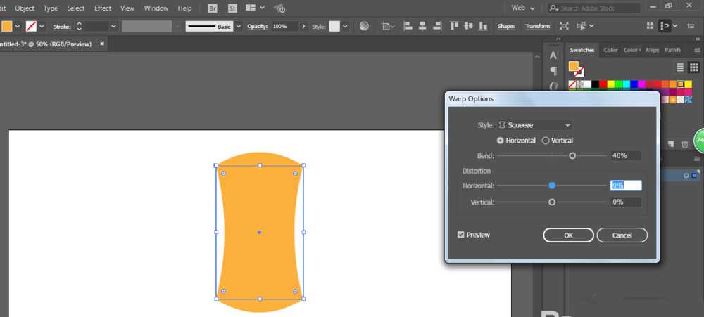
Task: Open the Effect menu
Action: (x=103, y=8)
